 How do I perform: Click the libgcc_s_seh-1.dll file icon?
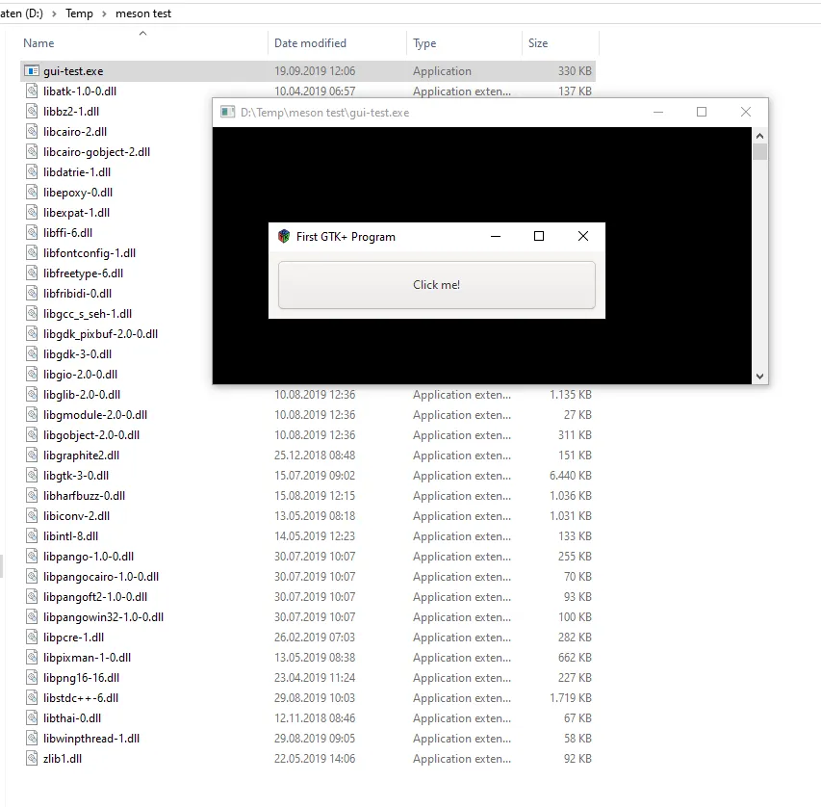point(32,313)
